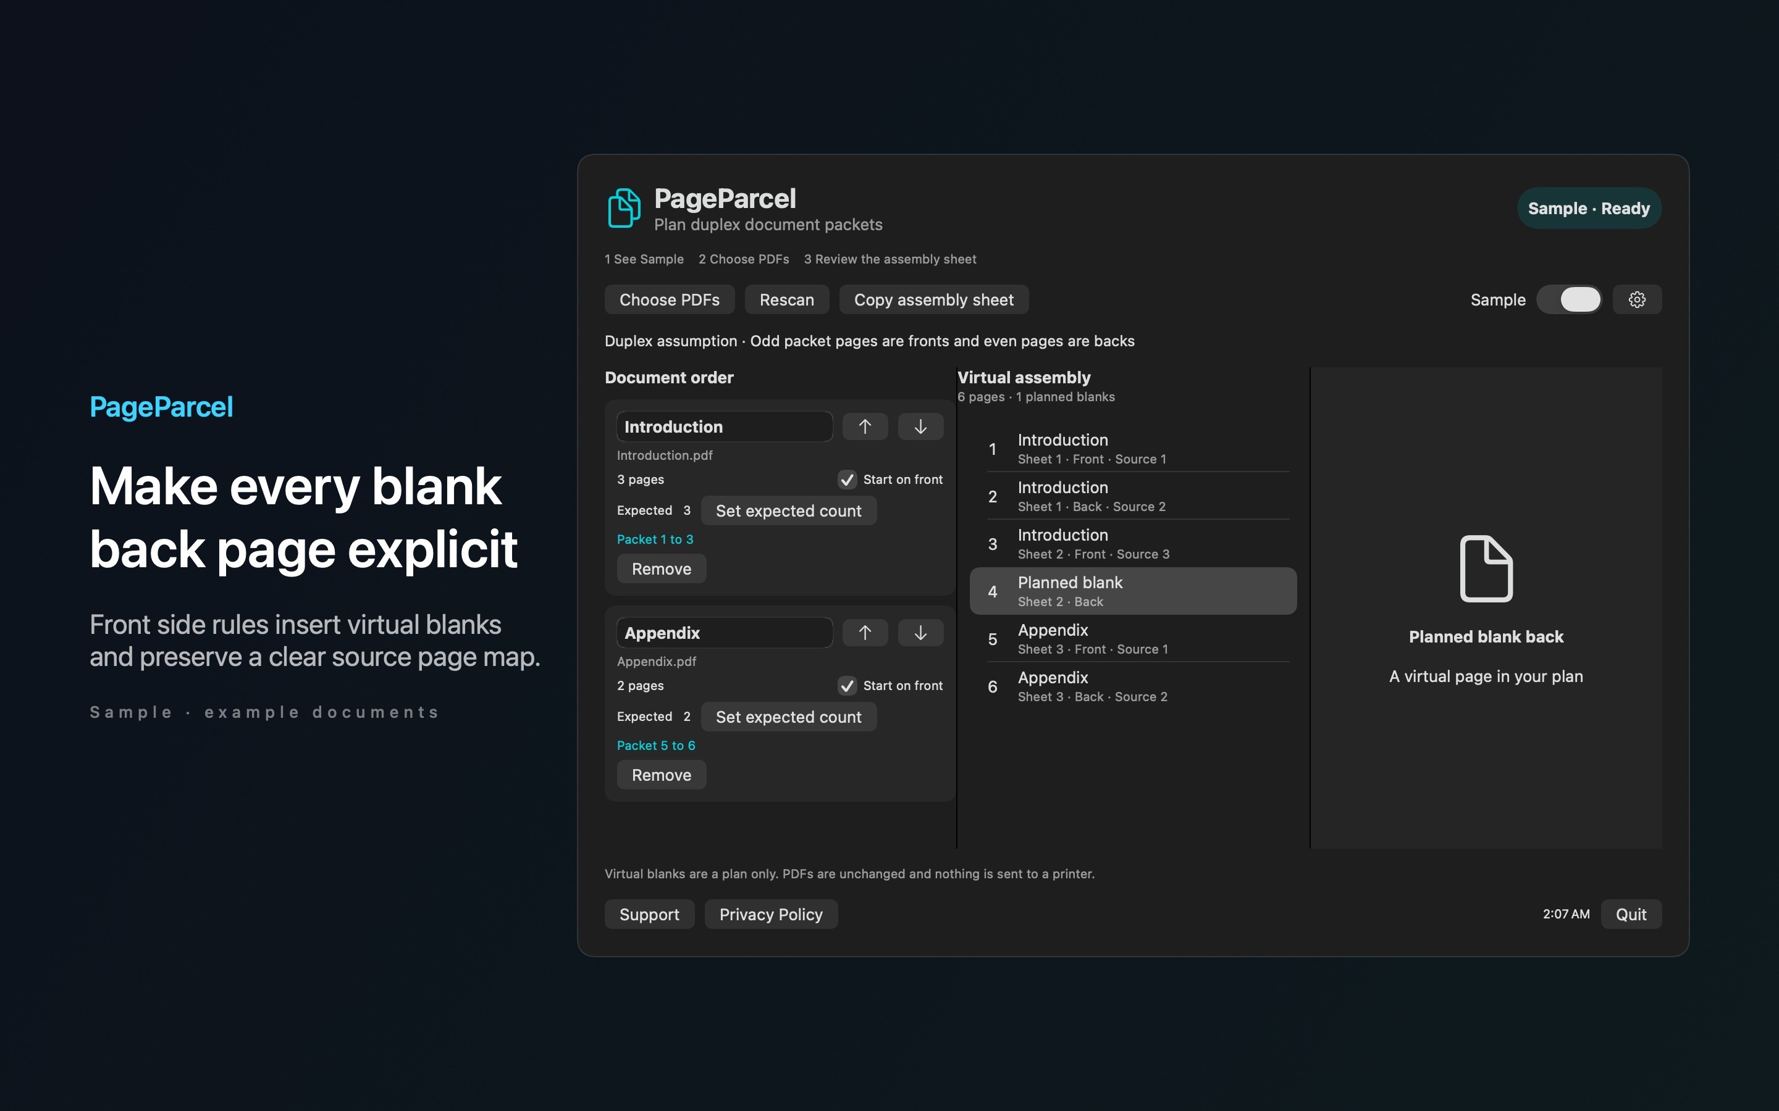Select assembly row 6 Appendix Back
Viewport: 1779px width, 1111px height.
coord(1133,686)
